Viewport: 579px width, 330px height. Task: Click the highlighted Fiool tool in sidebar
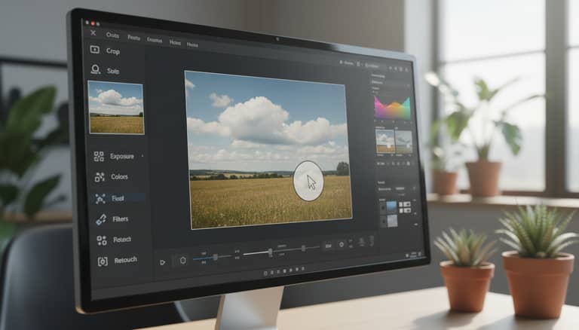pos(118,198)
